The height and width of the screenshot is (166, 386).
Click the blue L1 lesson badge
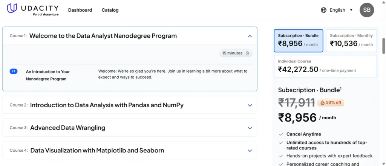pos(14,71)
